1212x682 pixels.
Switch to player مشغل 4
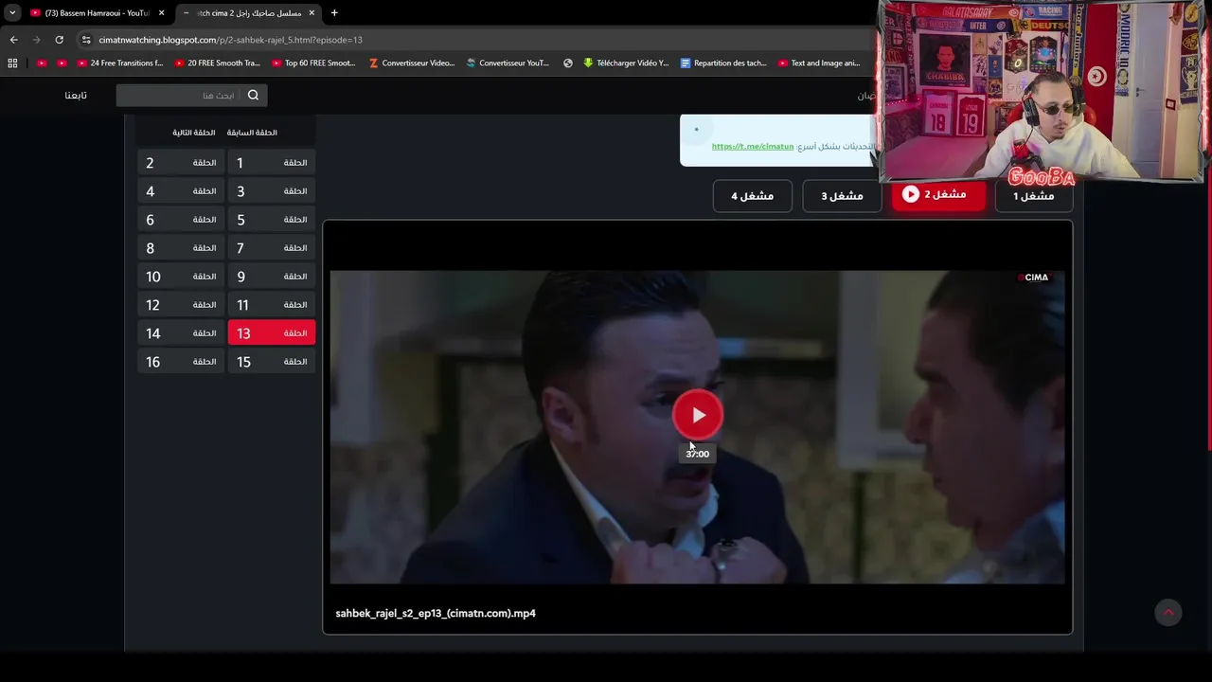tap(752, 196)
